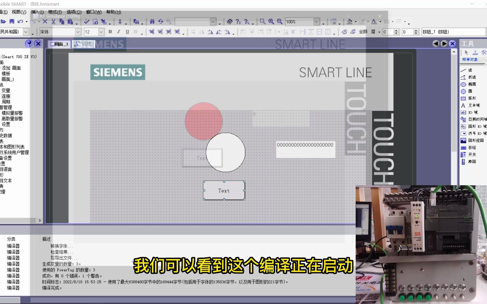Toggle Underline formatting
The height and width of the screenshot is (304, 487).
[127, 32]
